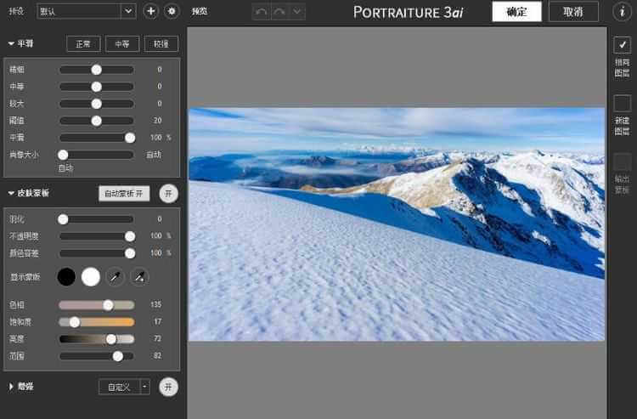
Task: Check the 新建图层 checkbox
Action: (622, 104)
